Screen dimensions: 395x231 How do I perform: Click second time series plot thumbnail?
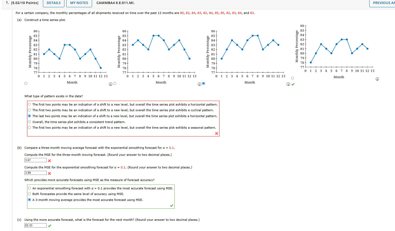pos(157,56)
